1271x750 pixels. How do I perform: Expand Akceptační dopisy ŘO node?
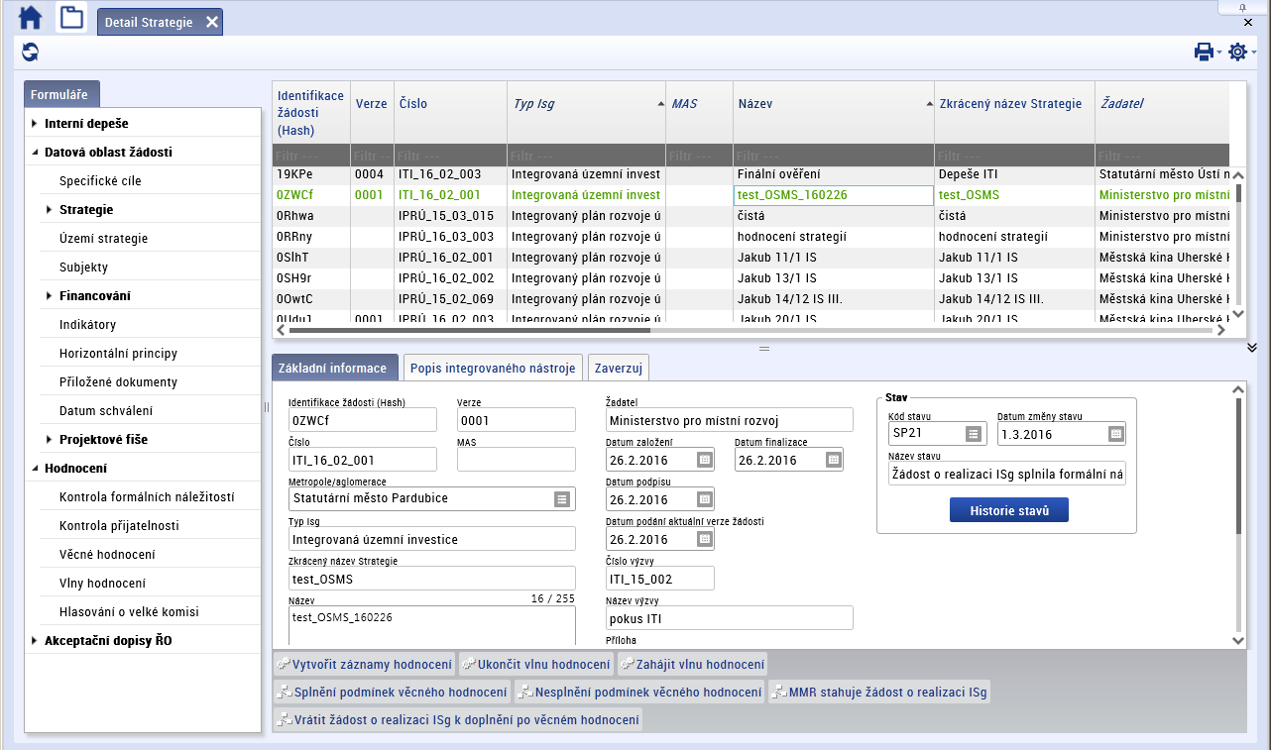click(35, 641)
